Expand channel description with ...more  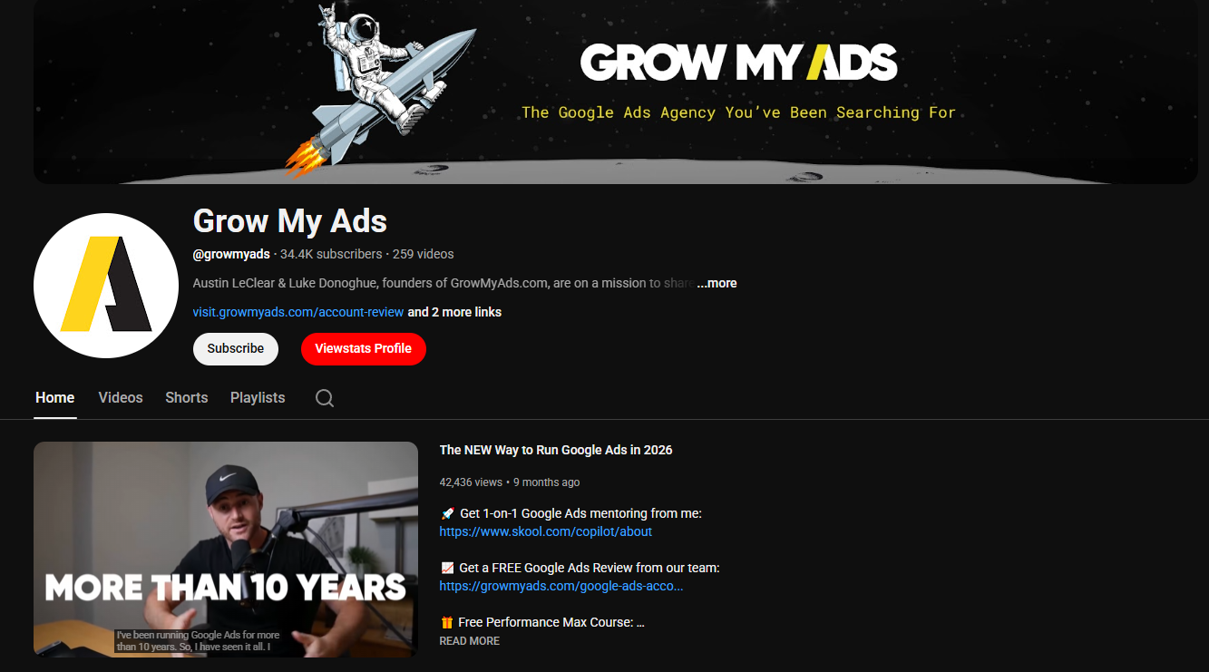[717, 283]
